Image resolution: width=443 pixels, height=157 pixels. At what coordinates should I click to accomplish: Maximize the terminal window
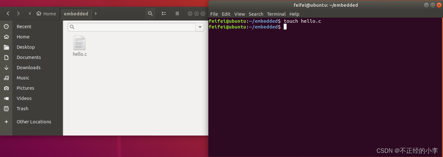coord(432,5)
